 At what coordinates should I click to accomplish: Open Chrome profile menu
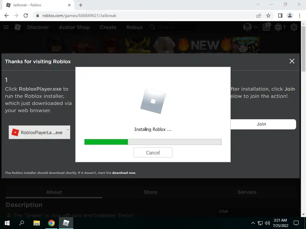(x=290, y=16)
